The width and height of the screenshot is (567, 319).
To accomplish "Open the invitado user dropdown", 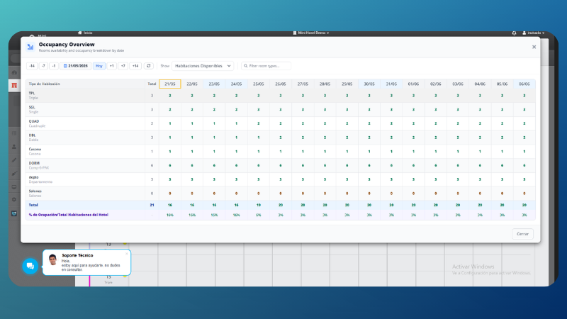I will click(534, 33).
